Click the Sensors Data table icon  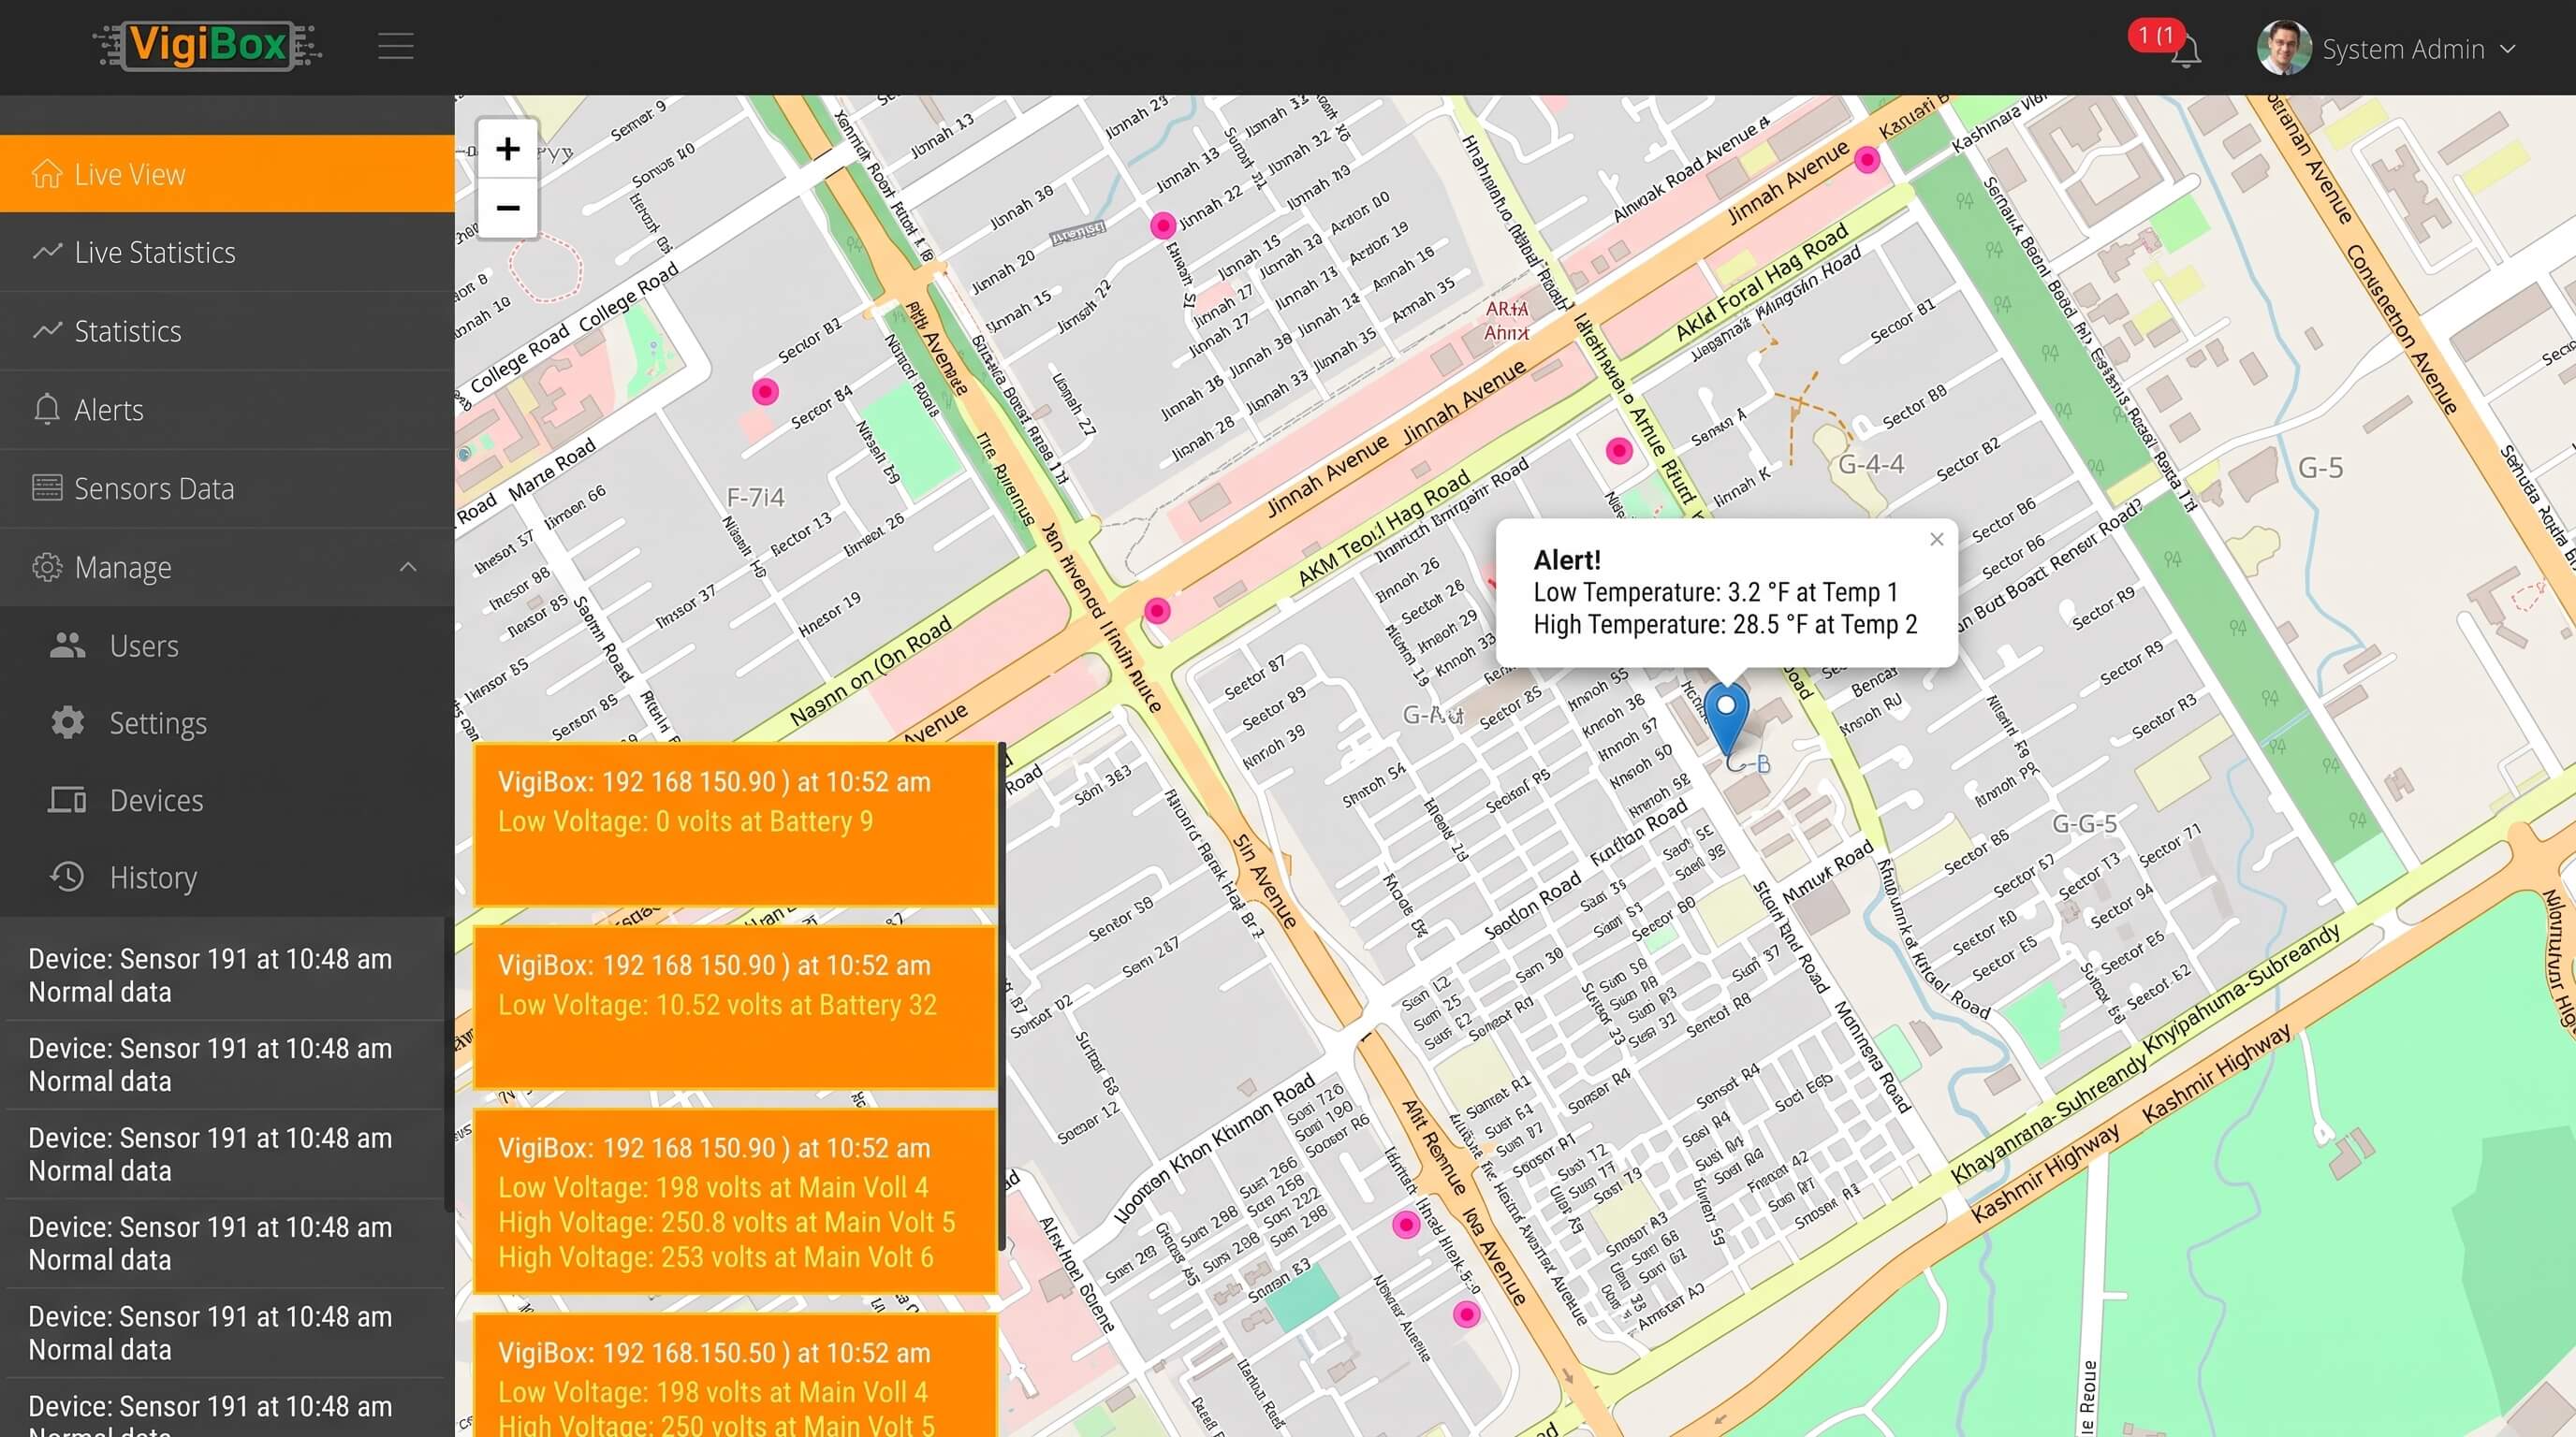47,487
